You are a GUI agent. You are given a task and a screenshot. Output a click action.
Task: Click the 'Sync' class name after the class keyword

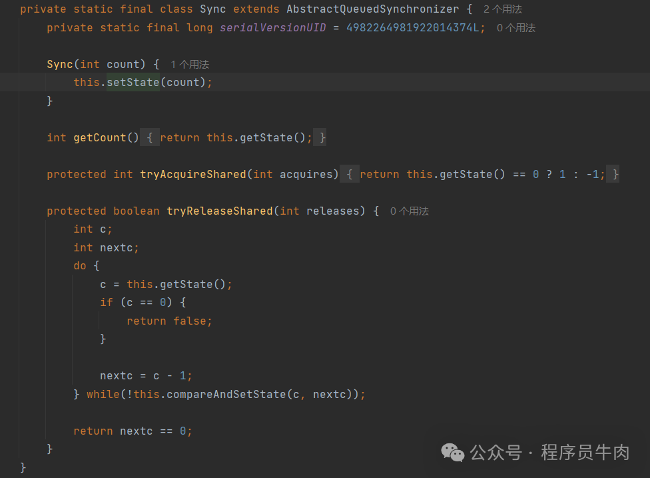pos(213,9)
